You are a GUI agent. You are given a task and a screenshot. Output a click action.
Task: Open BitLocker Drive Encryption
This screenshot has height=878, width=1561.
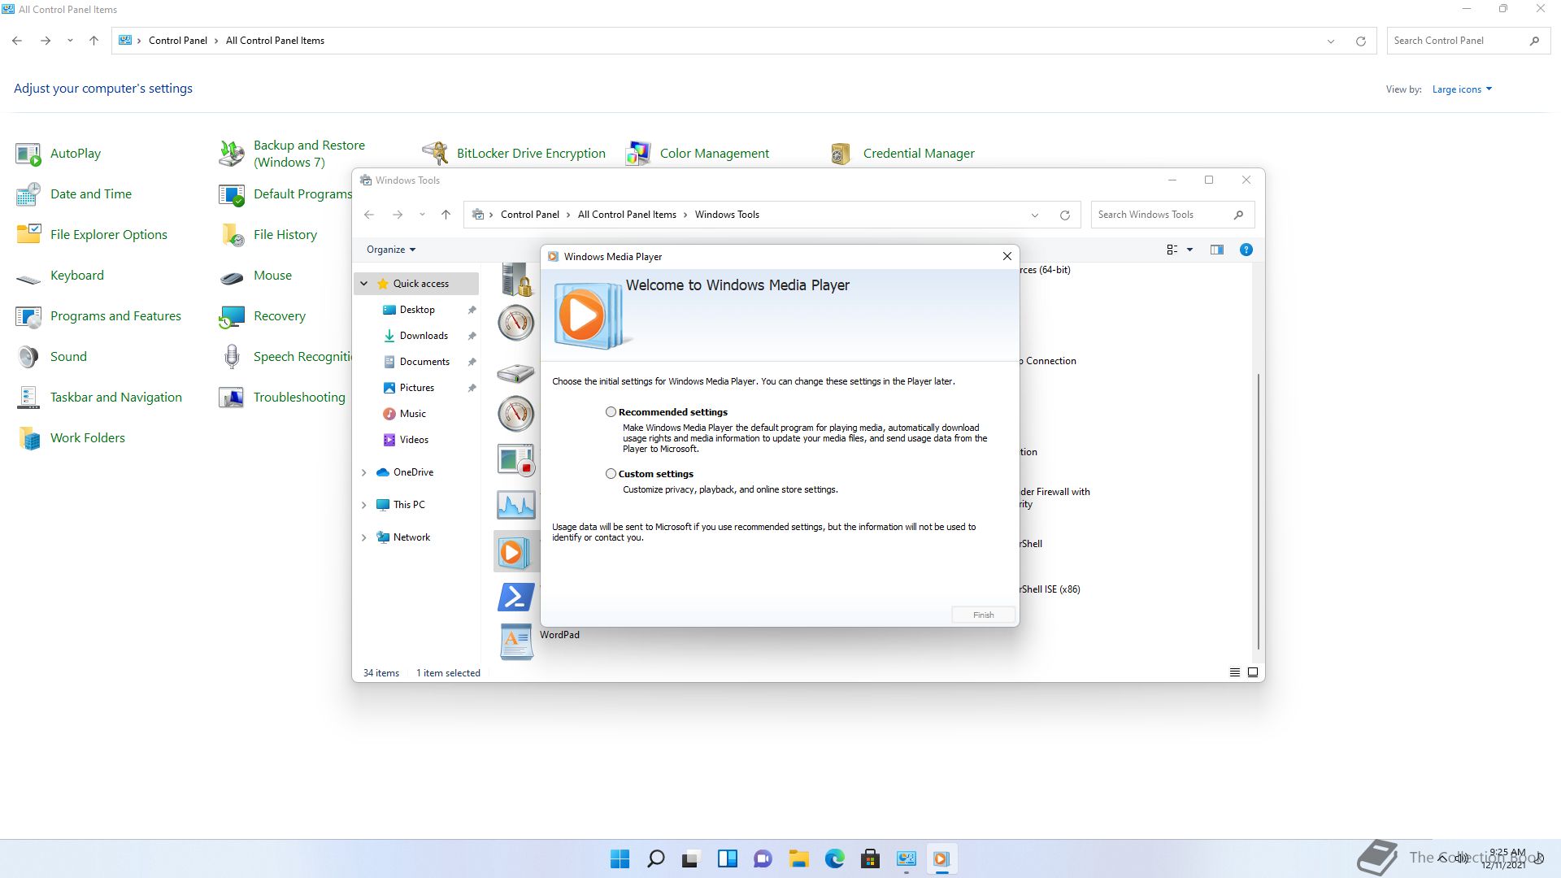514,153
